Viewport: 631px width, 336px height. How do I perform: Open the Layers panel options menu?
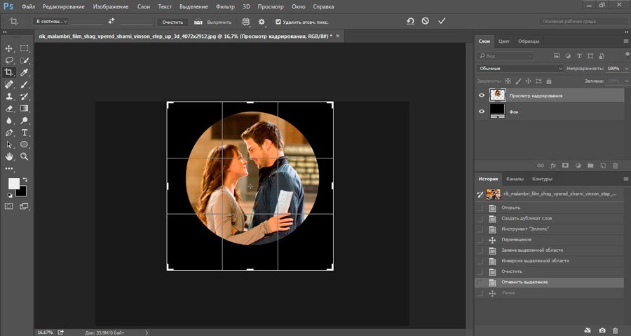coord(626,41)
